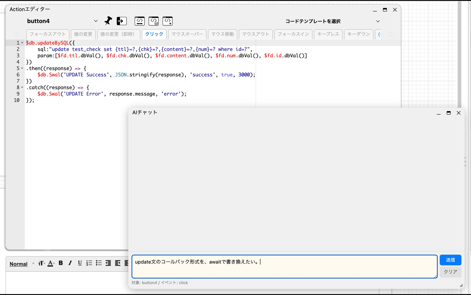Click the 対象: button4 / イベント: click label
This screenshot has width=471, height=295.
pyautogui.click(x=160, y=283)
